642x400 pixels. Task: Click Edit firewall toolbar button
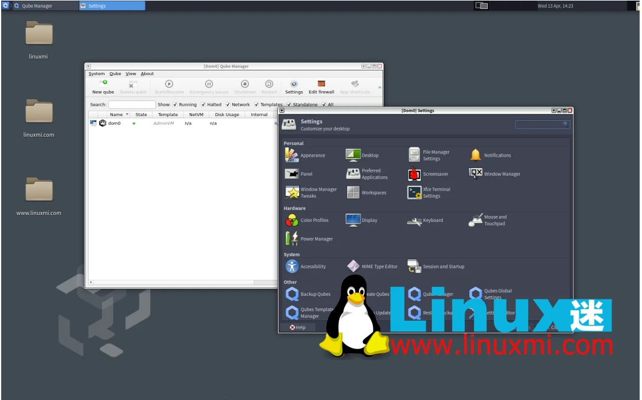(322, 88)
